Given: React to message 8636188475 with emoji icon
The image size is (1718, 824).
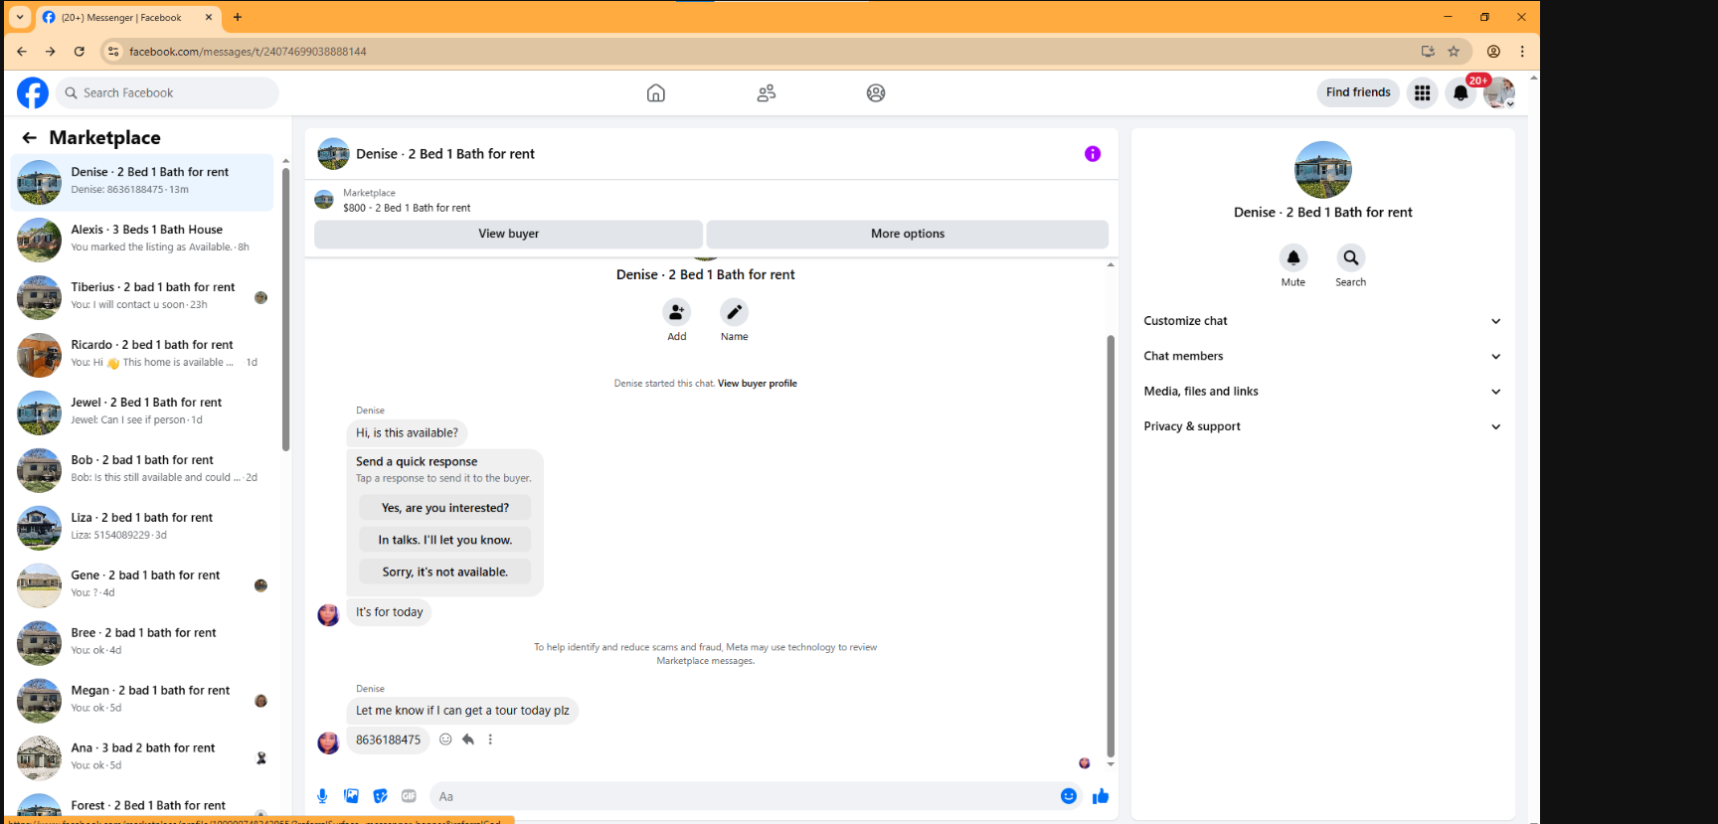Looking at the screenshot, I should tap(445, 740).
